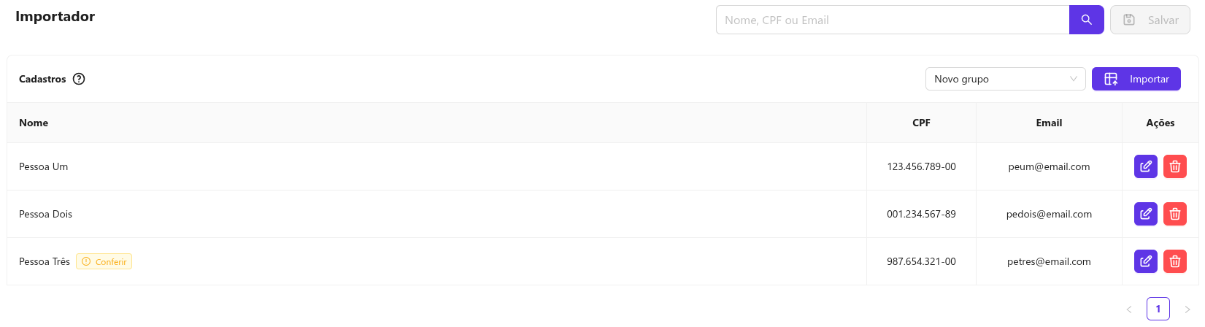Image resolution: width=1205 pixels, height=327 pixels.
Task: Click the CPF column header
Action: tap(921, 123)
